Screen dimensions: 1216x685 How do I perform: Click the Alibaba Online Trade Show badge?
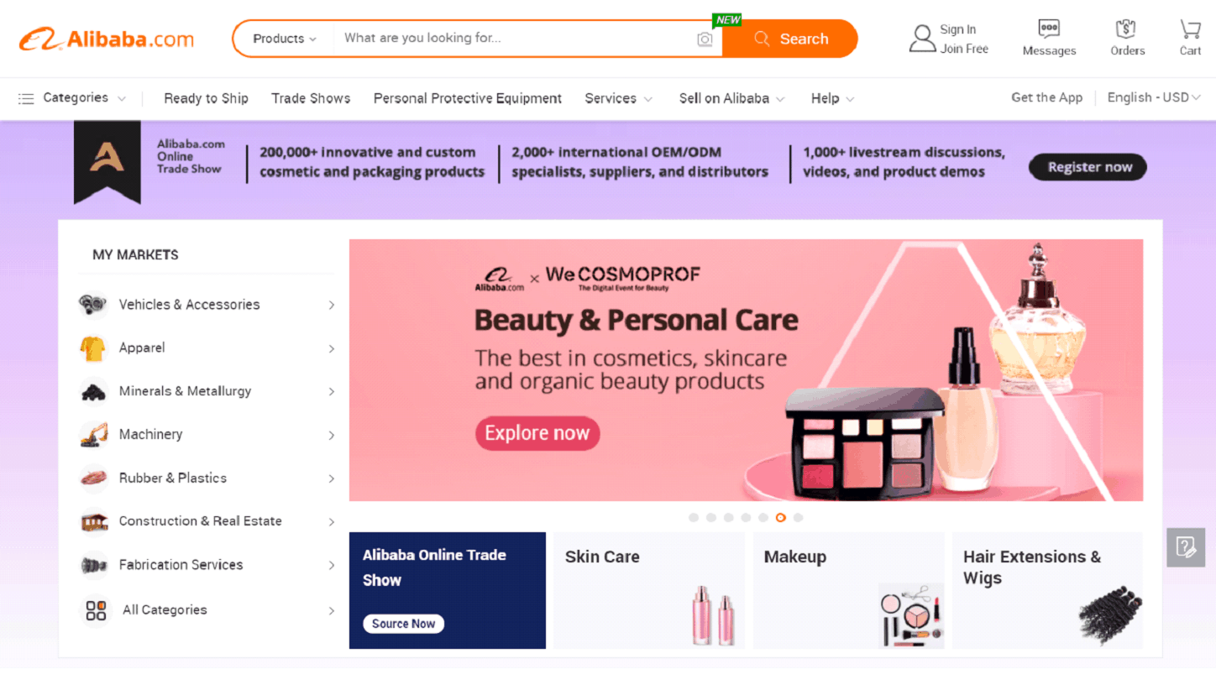[x=107, y=161]
